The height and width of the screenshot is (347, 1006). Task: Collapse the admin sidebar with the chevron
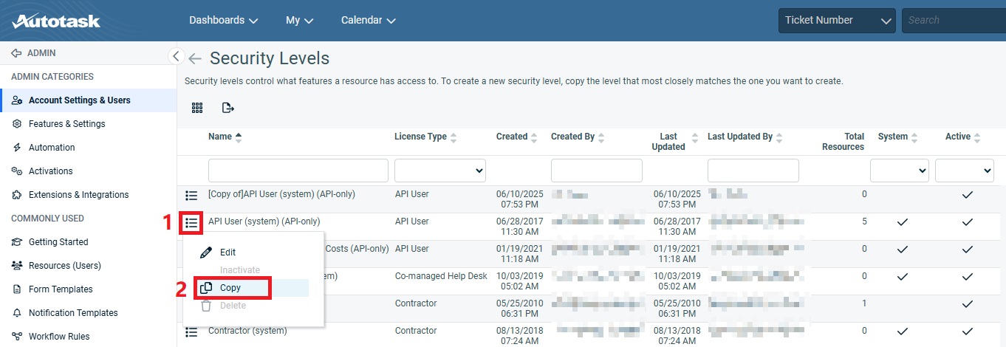click(176, 56)
